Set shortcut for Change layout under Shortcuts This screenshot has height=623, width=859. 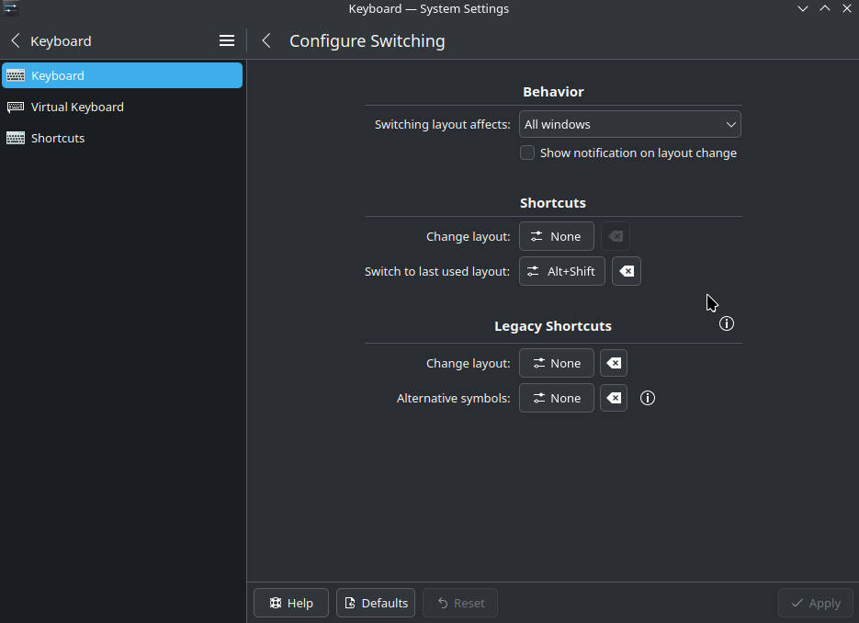(x=556, y=236)
